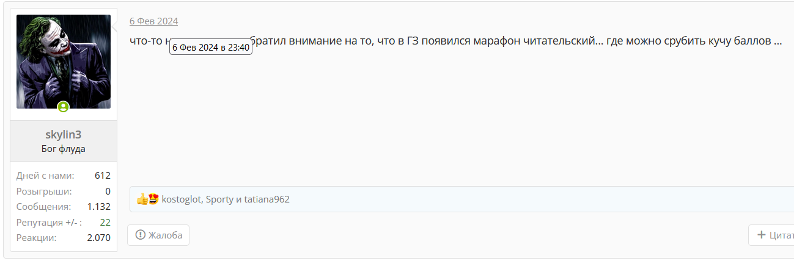
Task: Open kostoglot's profile from reactions list
Action: [181, 199]
